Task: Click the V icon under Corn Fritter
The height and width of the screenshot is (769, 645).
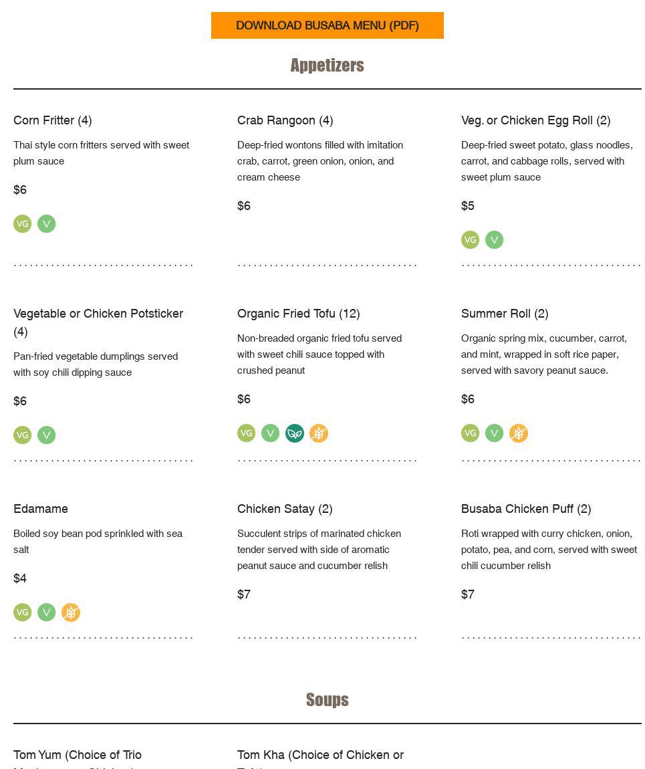Action: [47, 224]
